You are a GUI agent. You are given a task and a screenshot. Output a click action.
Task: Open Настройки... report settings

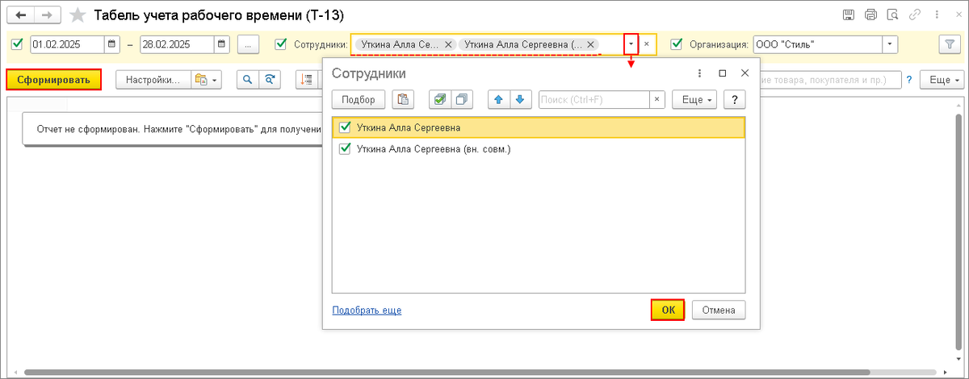point(153,80)
